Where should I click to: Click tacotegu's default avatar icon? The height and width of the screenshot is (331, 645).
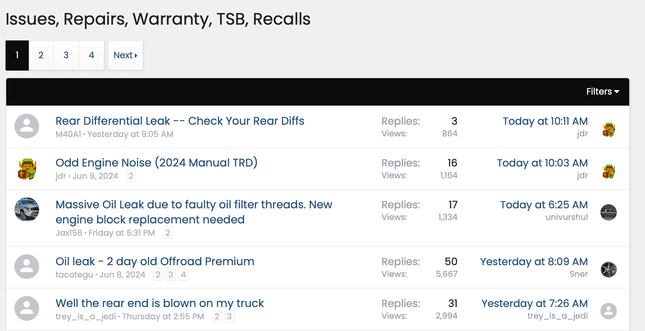(x=27, y=267)
